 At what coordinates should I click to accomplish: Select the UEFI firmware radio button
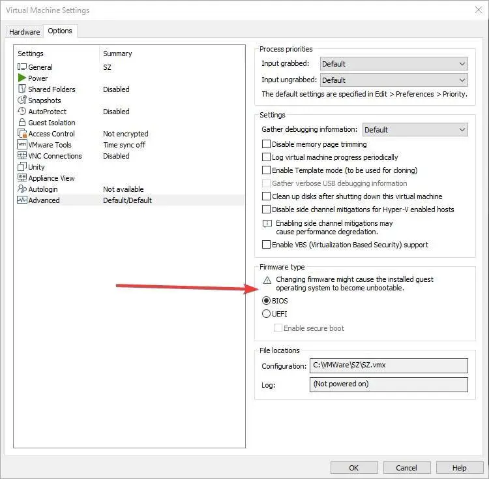point(266,314)
